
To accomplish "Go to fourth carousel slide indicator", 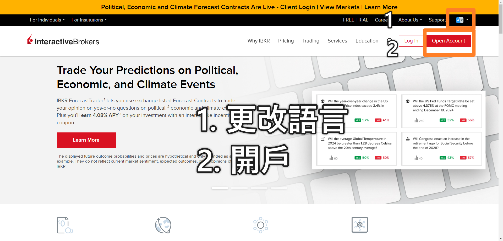I will tap(279, 188).
